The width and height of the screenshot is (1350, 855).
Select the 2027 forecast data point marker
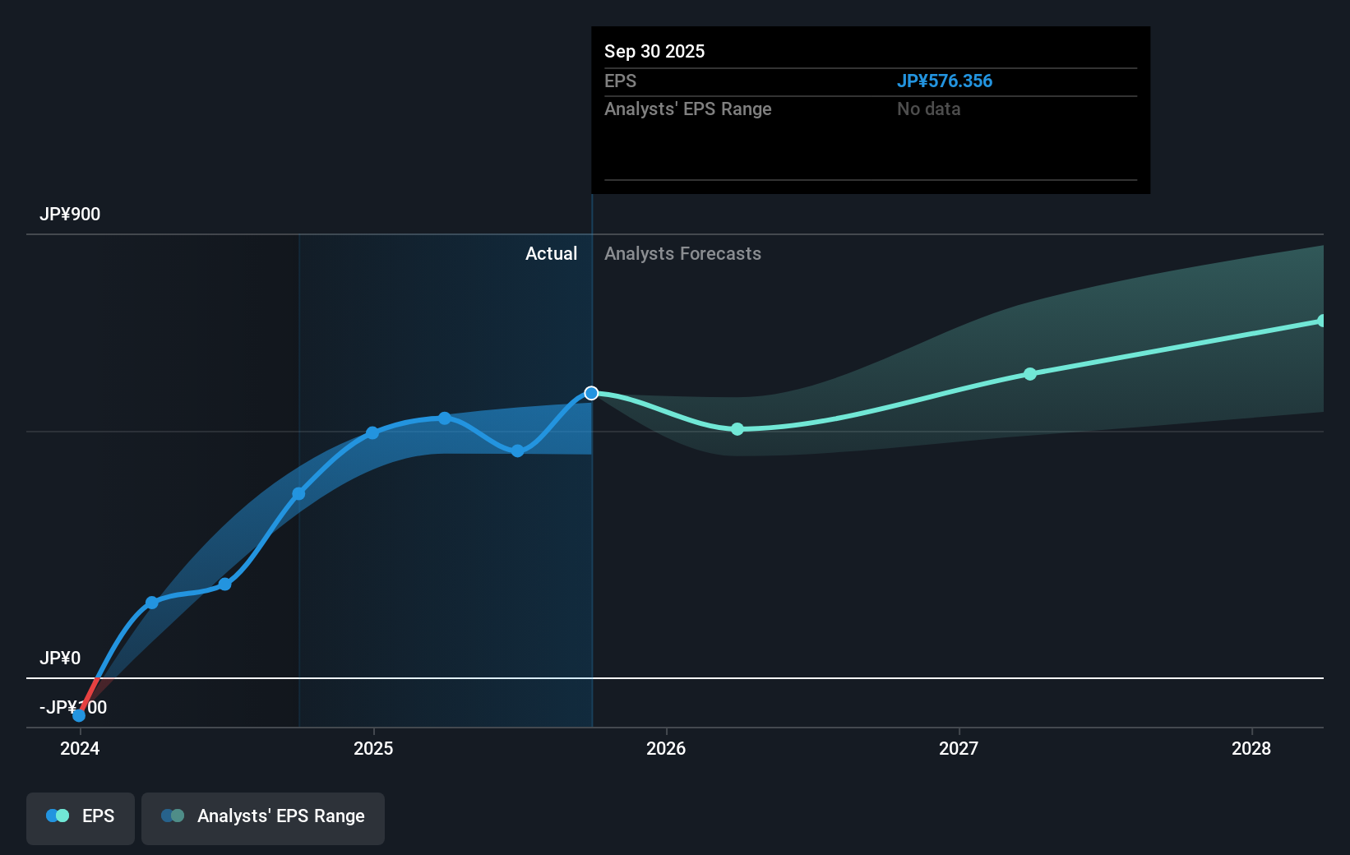point(1030,374)
